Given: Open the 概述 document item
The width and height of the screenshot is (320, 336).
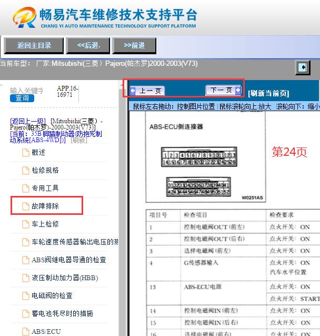Looking at the screenshot, I should coord(38,153).
